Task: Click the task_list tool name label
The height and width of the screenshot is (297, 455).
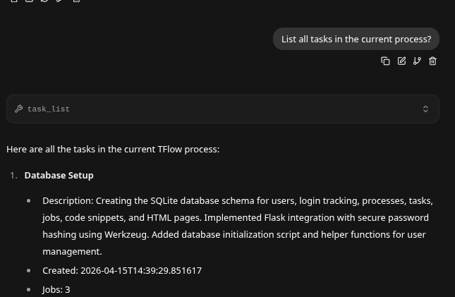Action: [x=49, y=109]
